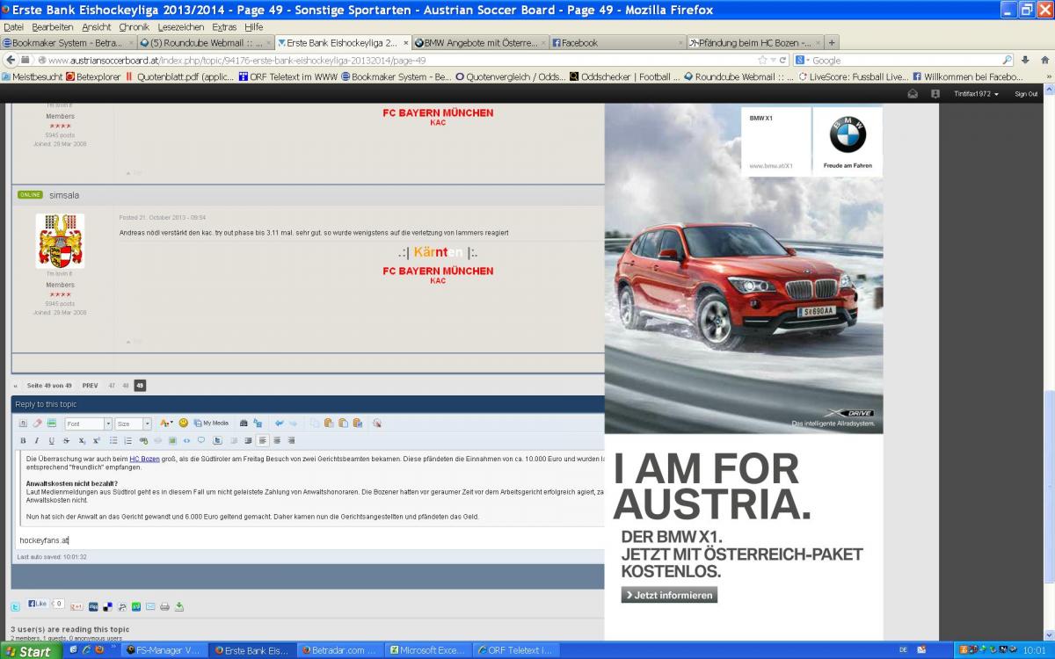Insert an image with the editor image icon
This screenshot has width=1055, height=659.
pyautogui.click(x=173, y=440)
